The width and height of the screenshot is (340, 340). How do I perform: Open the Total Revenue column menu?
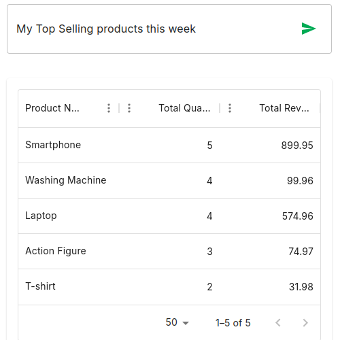230,108
